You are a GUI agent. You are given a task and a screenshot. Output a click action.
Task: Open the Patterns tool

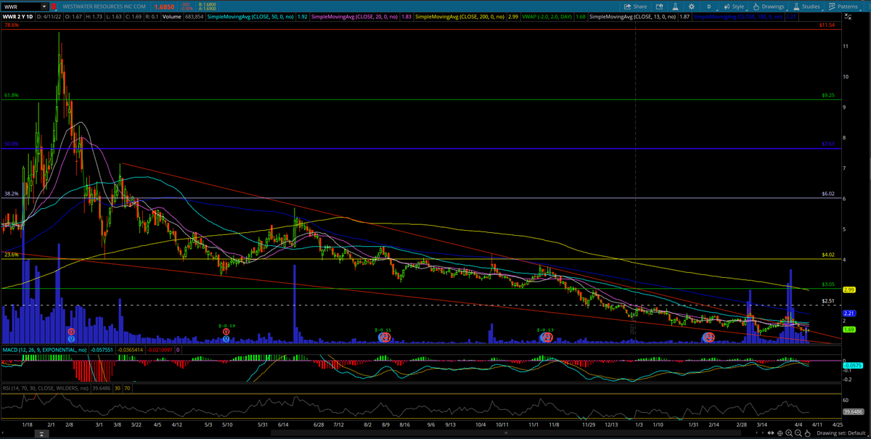tap(846, 6)
